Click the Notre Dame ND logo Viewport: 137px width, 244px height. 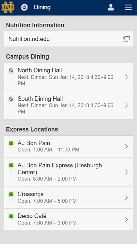point(8,7)
